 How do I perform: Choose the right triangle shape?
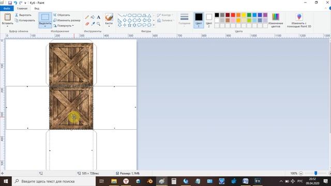pos(119,20)
